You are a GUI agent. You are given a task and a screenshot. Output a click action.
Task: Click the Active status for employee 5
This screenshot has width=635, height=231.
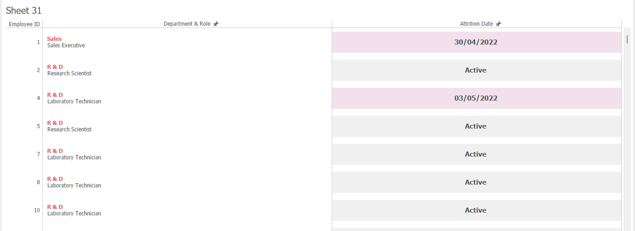(476, 126)
